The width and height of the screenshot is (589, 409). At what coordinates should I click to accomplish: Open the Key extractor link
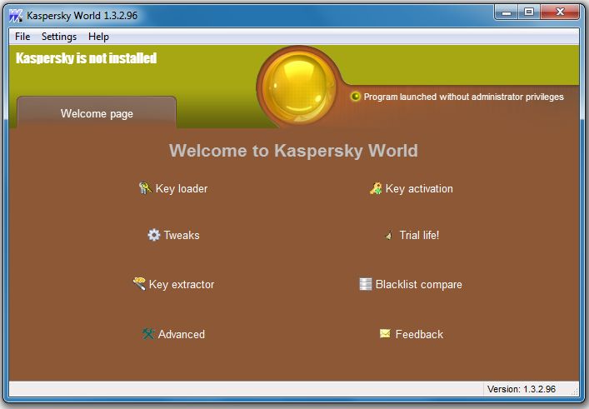[x=182, y=284]
